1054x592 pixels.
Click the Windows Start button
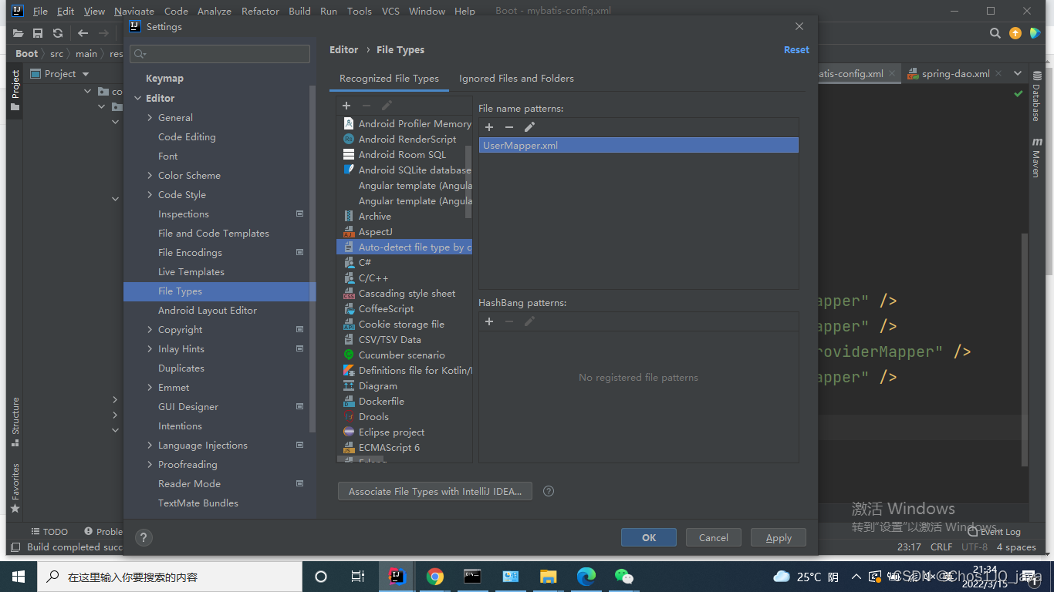pyautogui.click(x=19, y=577)
